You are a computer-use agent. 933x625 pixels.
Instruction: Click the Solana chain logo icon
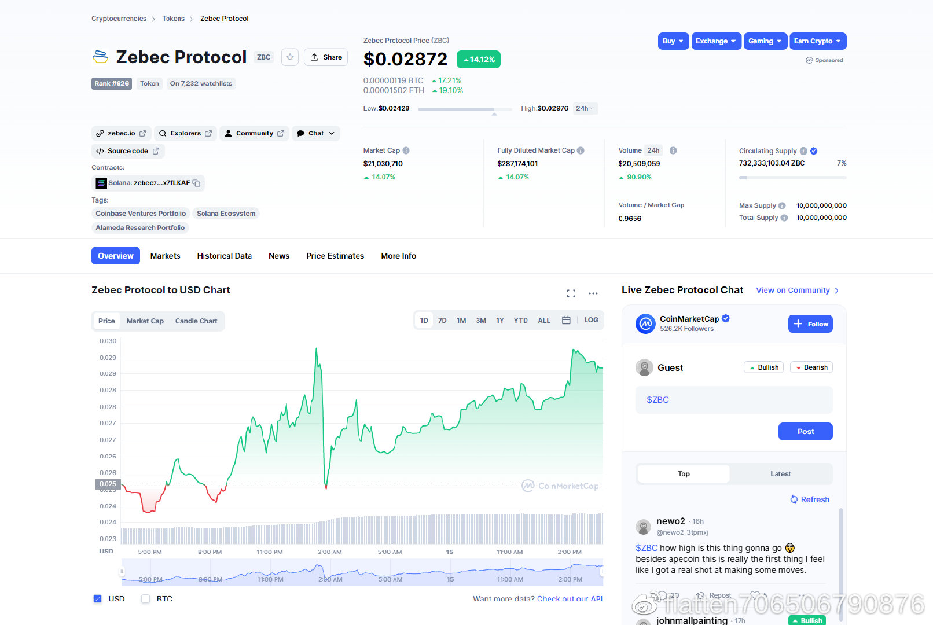pos(101,183)
